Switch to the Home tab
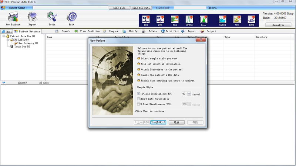Screen dimensions: 296x166 [x=7, y=32]
